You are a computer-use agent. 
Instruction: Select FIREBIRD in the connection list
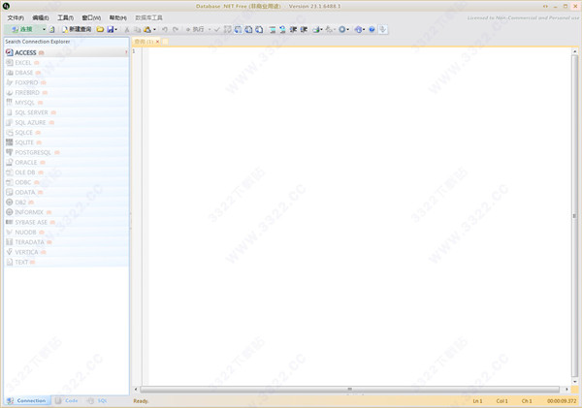tap(66, 93)
